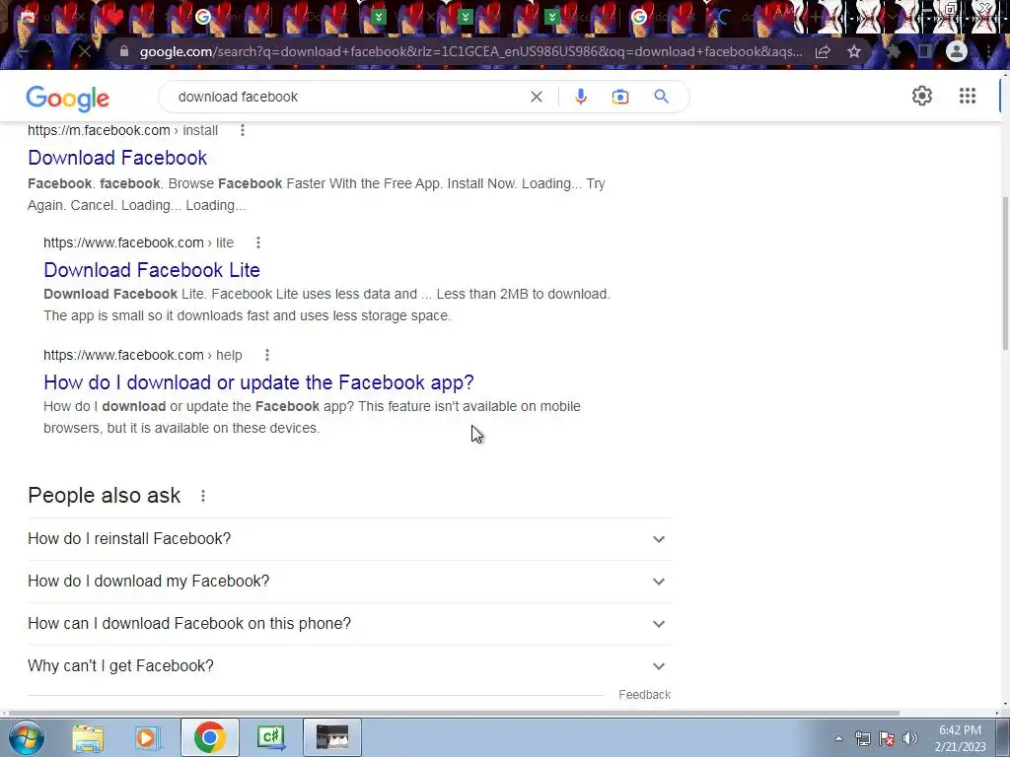Stop loading the page

(x=85, y=51)
